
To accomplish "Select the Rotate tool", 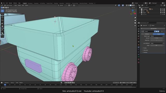I will (x=2, y=20).
